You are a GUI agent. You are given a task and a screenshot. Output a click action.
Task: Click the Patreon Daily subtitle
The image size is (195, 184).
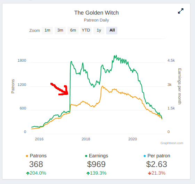[x=96, y=20]
